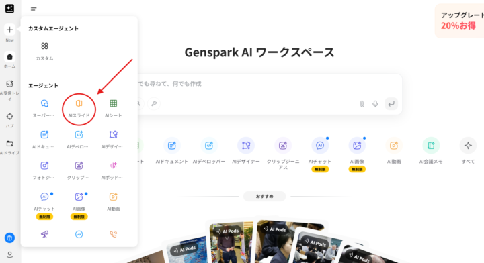484x263 pixels.
Task: Click the カスタムエージェント heading
Action: coord(53,28)
